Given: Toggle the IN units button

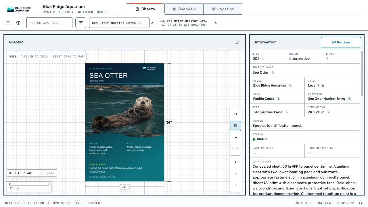Looking at the screenshot, I should 236,114.
